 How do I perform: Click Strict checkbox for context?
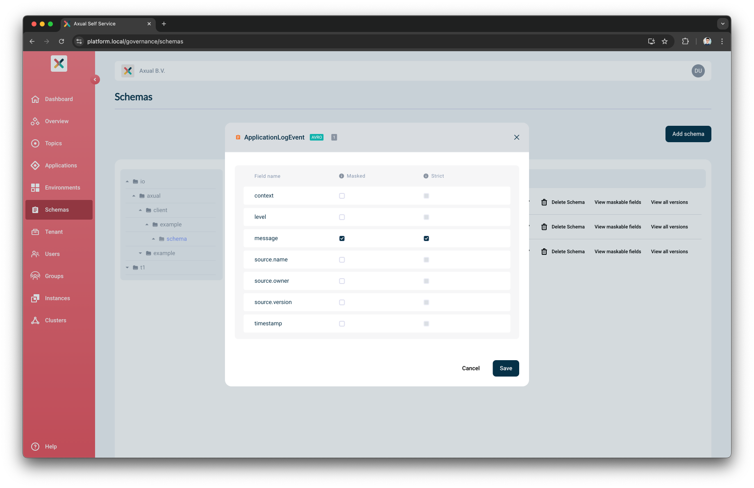pyautogui.click(x=426, y=196)
